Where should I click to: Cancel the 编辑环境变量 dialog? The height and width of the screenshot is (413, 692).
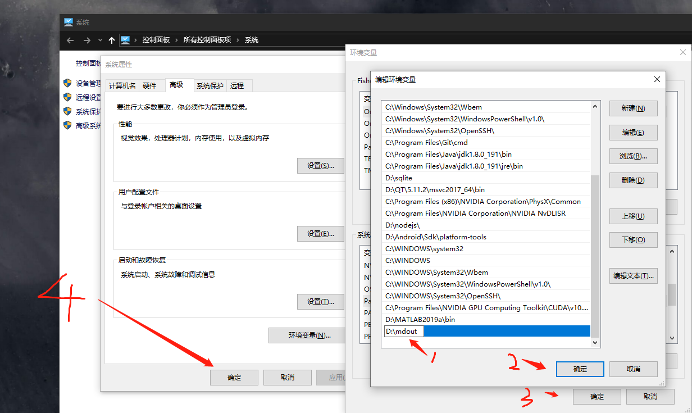(634, 369)
